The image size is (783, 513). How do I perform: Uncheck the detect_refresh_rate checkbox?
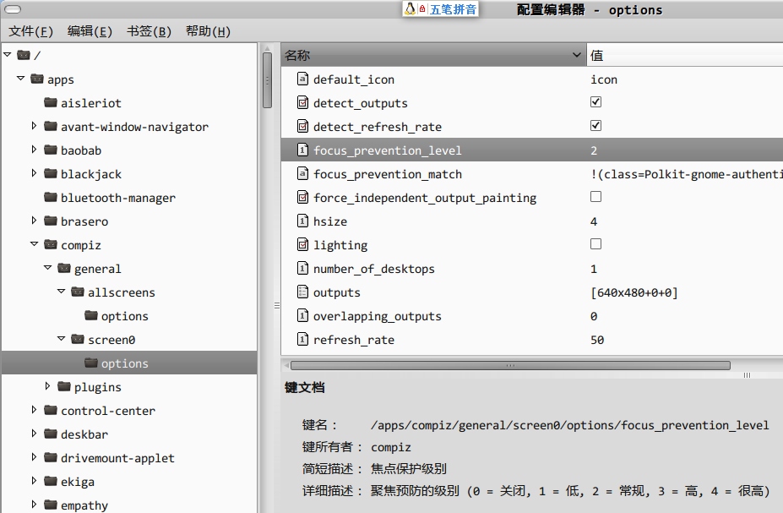595,125
